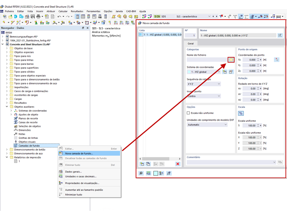
Task: Click the red X results filter icon in the toolbar
Action: point(221,16)
